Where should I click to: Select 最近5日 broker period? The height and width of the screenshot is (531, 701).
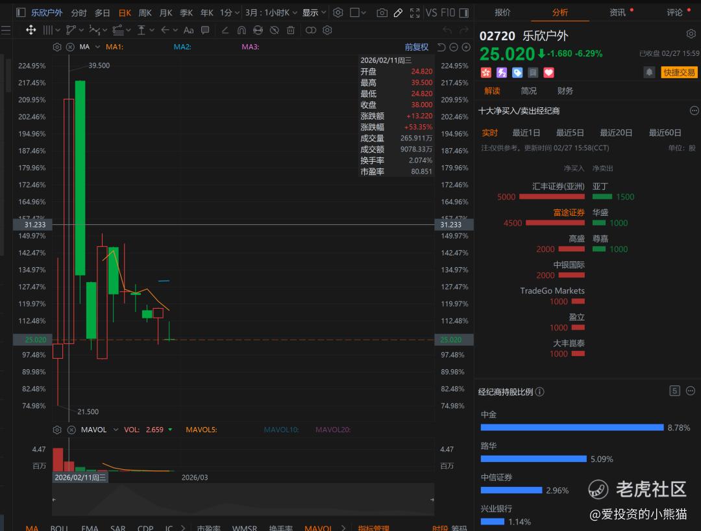[x=570, y=133]
